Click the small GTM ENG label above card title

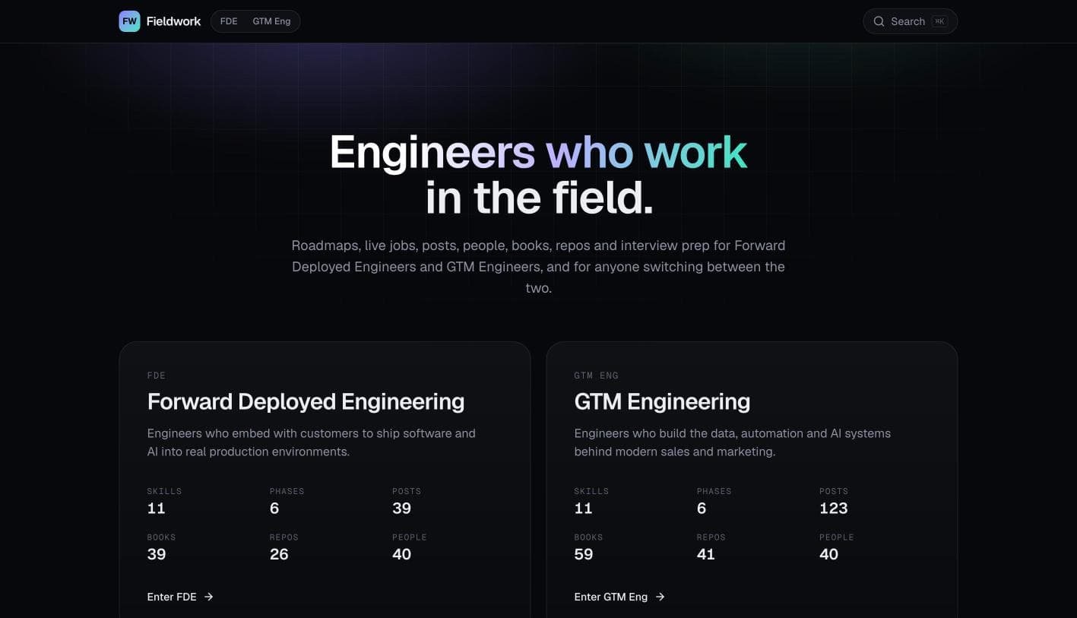596,376
